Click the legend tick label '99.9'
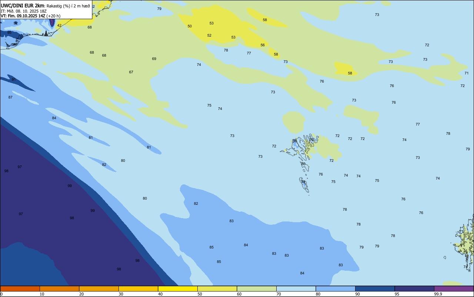 pos(438,294)
